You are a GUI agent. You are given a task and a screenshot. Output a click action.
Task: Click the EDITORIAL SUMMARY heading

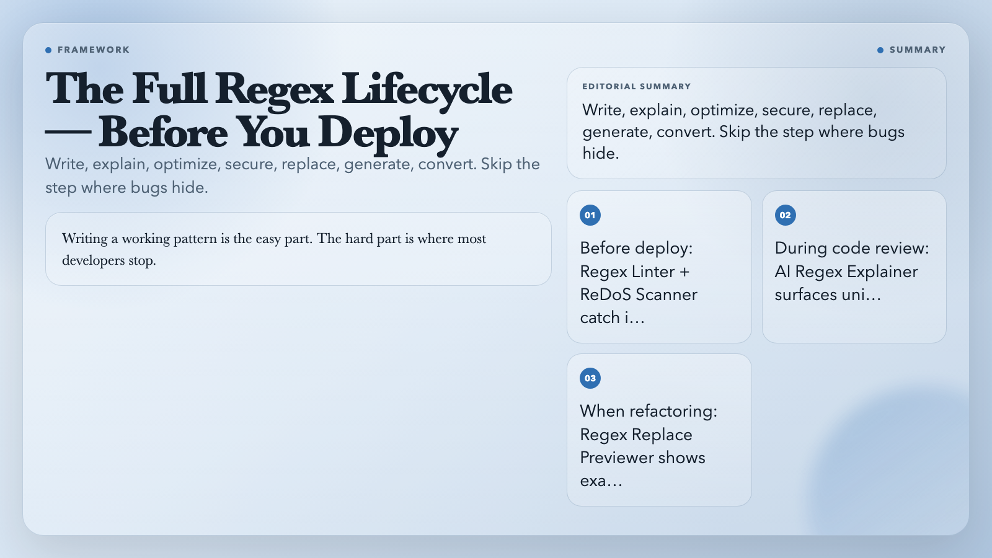[x=636, y=87]
